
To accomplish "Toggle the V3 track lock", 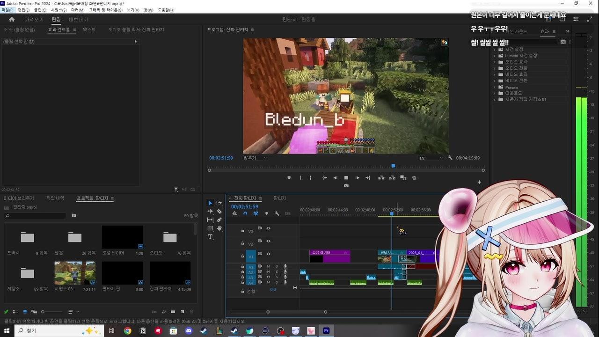I will coord(242,231).
